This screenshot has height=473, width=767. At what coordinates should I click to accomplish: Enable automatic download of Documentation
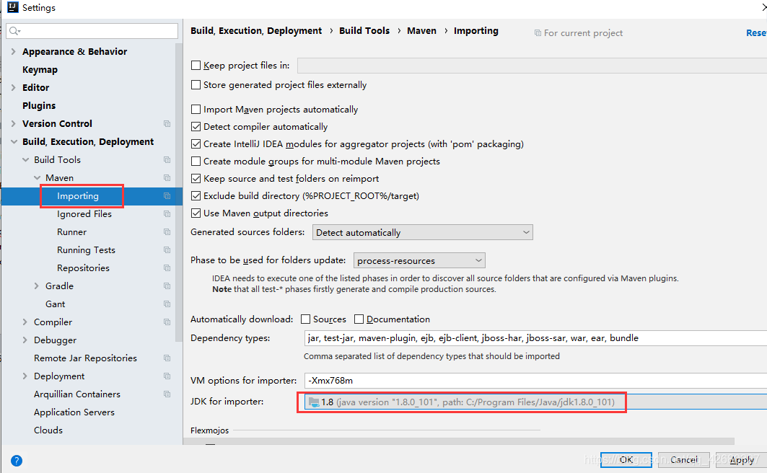coord(359,319)
